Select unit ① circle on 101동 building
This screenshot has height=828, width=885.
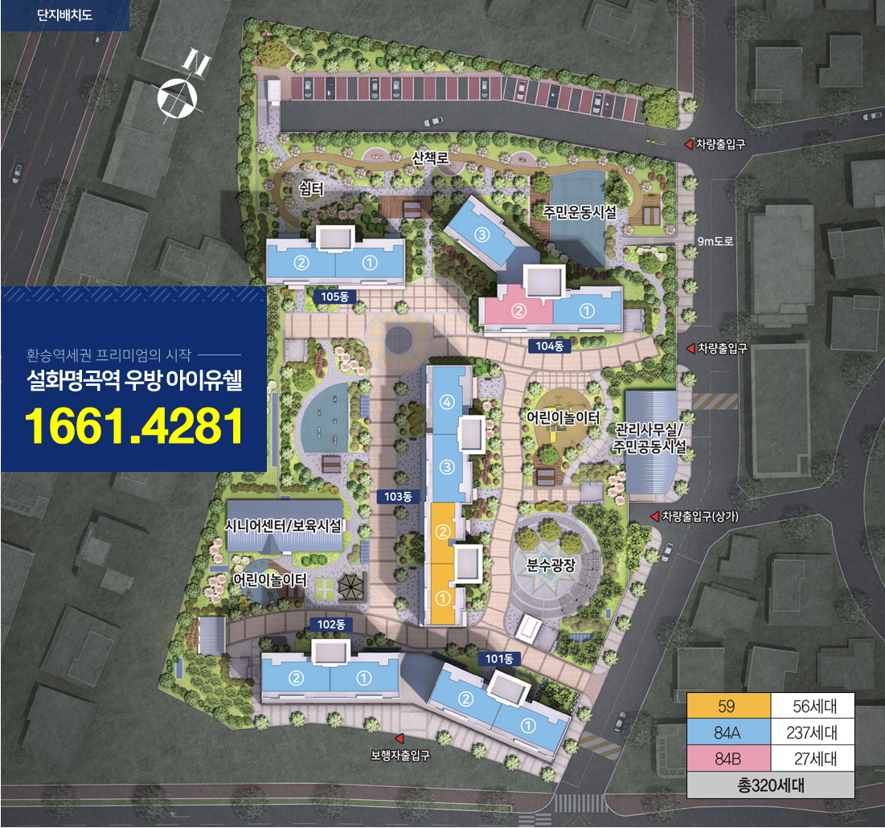[x=528, y=725]
